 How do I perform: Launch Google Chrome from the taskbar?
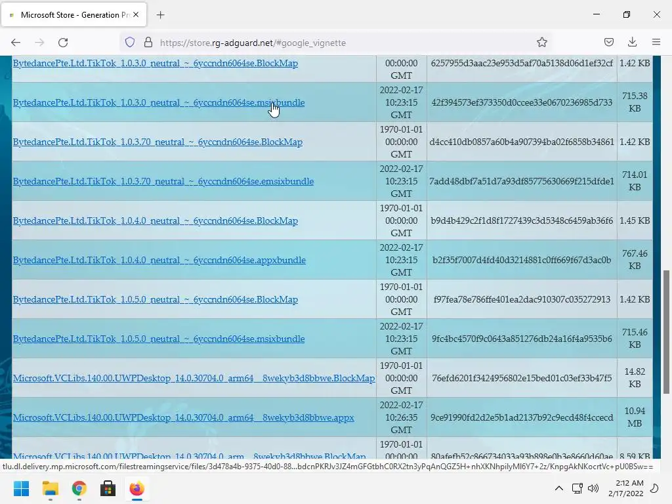coord(79,488)
